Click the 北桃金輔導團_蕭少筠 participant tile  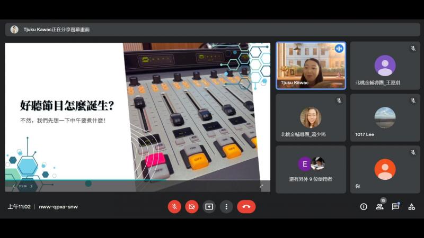(x=311, y=117)
